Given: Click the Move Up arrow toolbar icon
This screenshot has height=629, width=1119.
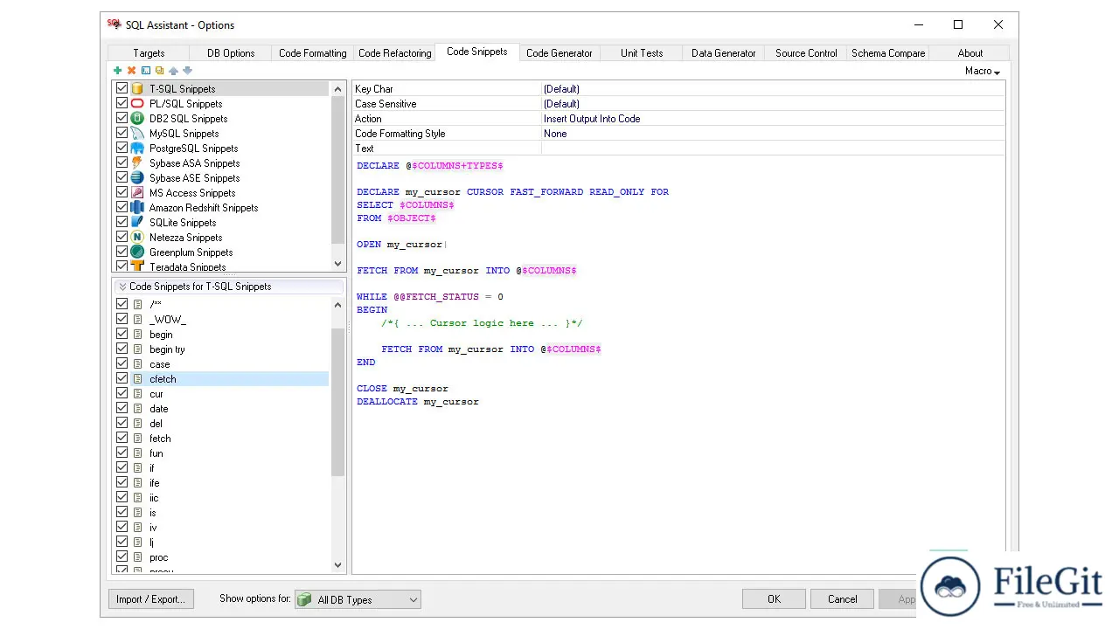Looking at the screenshot, I should pyautogui.click(x=173, y=71).
